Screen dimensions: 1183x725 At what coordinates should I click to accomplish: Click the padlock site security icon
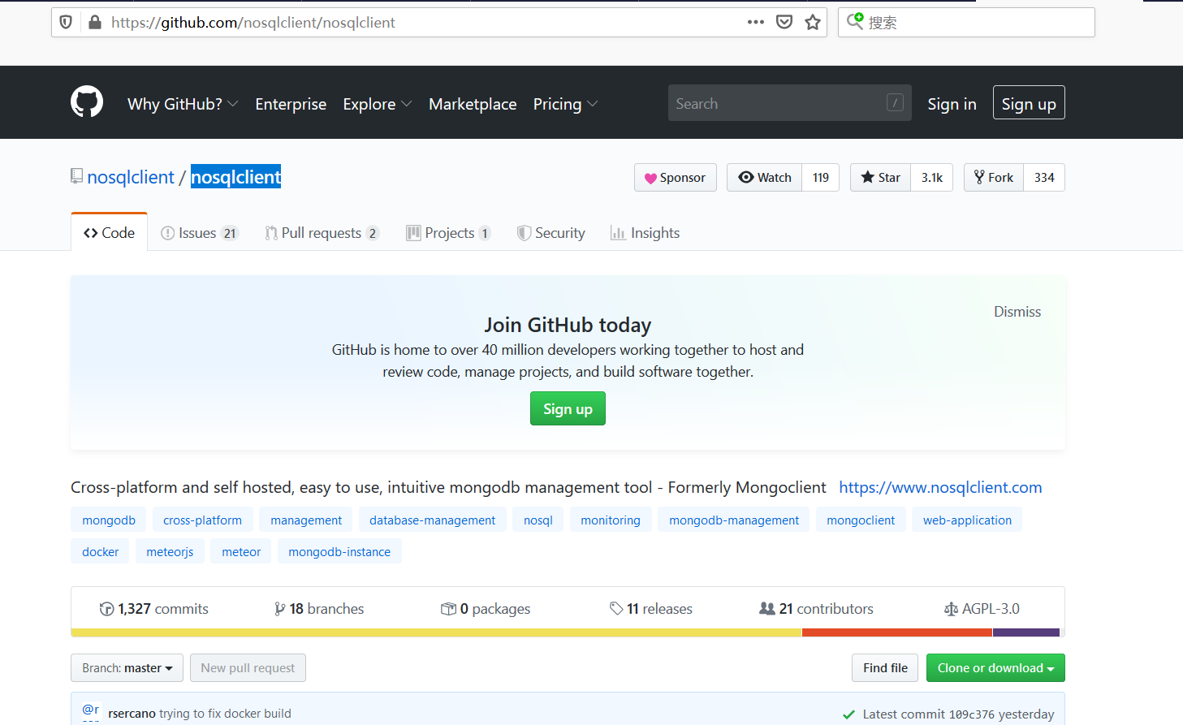95,22
